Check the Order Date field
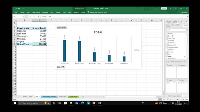This screenshot has width=200, height=112. [167, 38]
